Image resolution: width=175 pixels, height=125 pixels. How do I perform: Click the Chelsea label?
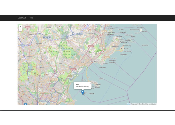(x=53, y=99)
